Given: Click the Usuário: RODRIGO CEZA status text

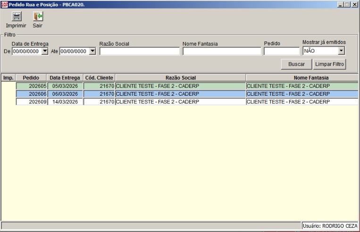Looking at the screenshot, I should [x=330, y=226].
